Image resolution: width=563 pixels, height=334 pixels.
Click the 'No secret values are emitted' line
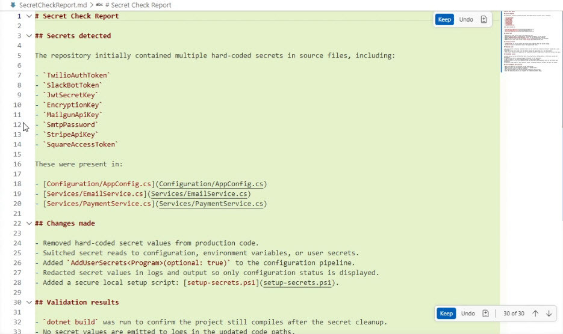pyautogui.click(x=165, y=331)
